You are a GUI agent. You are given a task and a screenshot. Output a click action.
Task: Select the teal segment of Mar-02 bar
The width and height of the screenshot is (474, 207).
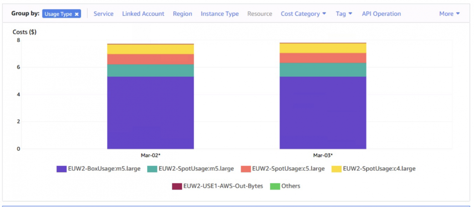[150, 71]
